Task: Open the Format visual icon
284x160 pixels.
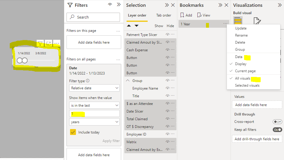Action: (x=257, y=21)
